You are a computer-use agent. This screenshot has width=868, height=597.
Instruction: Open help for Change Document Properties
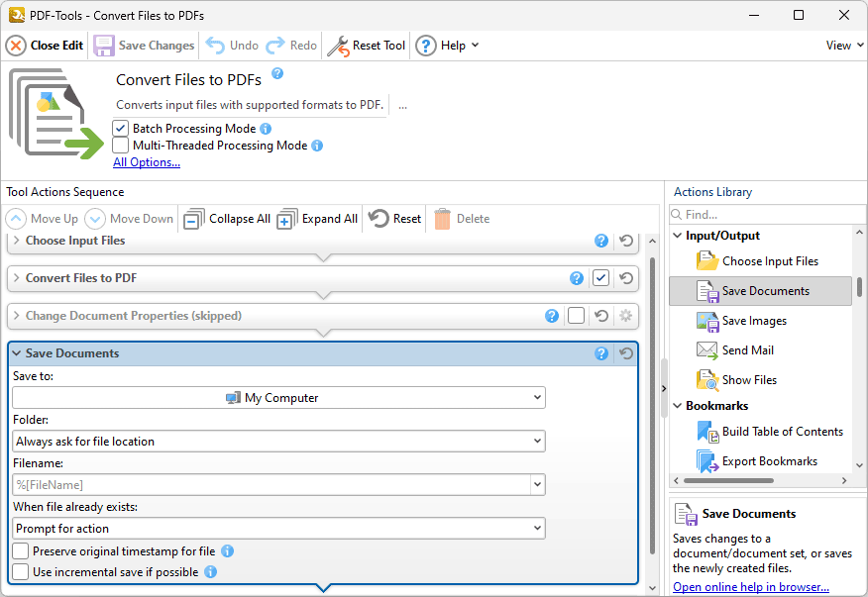point(551,316)
